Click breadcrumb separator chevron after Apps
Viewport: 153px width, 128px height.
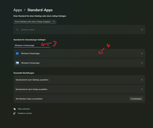click(x=25, y=10)
